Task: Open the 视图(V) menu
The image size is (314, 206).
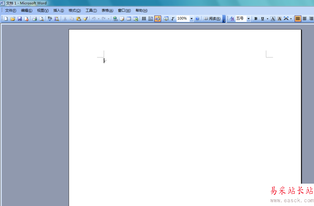Action: click(x=43, y=10)
